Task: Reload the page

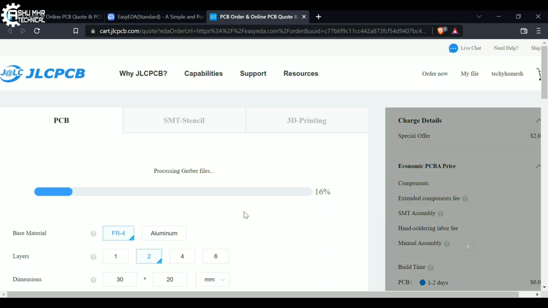Action: point(37,31)
